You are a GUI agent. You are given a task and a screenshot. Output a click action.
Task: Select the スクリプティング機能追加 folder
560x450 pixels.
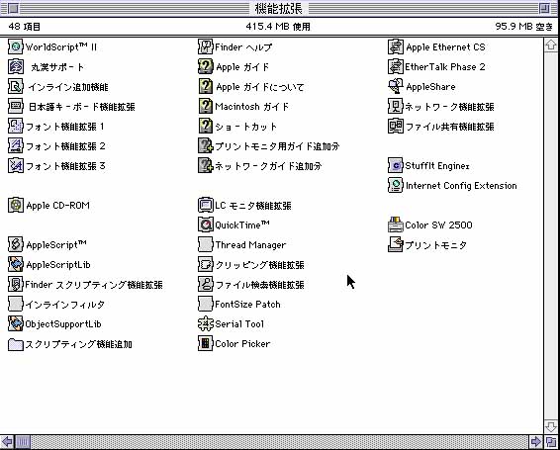point(16,344)
